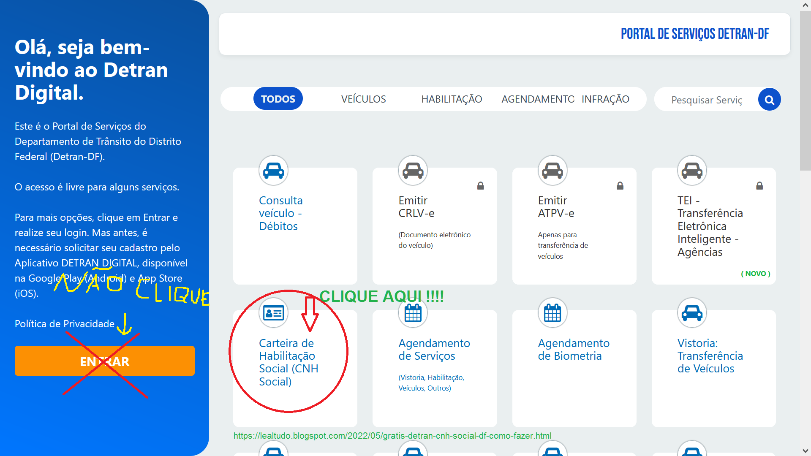This screenshot has width=811, height=456.
Task: Open the INFRAÇÃO tab
Action: (x=605, y=99)
